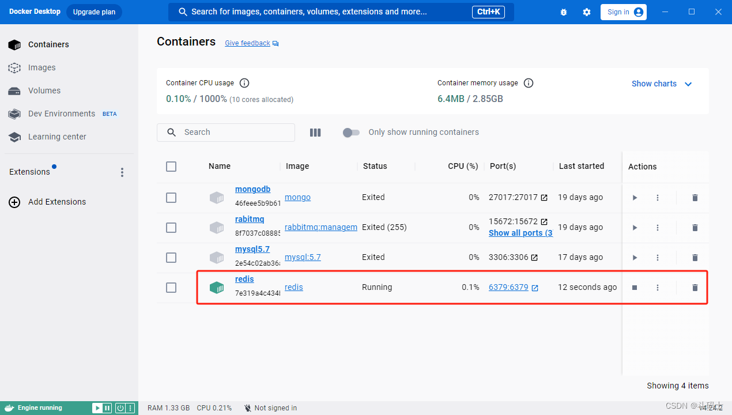
Task: Check the redis row checkbox
Action: click(x=171, y=288)
